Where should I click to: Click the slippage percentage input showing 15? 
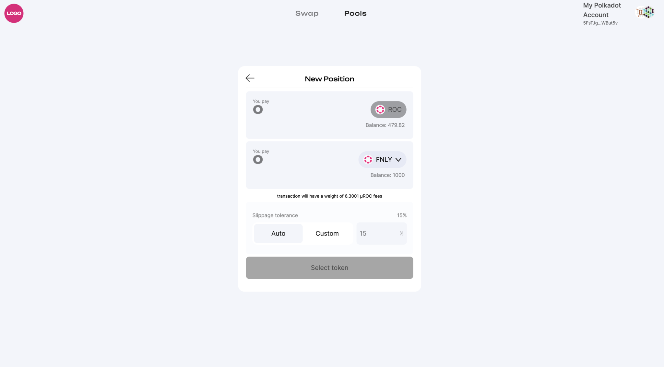[381, 233]
